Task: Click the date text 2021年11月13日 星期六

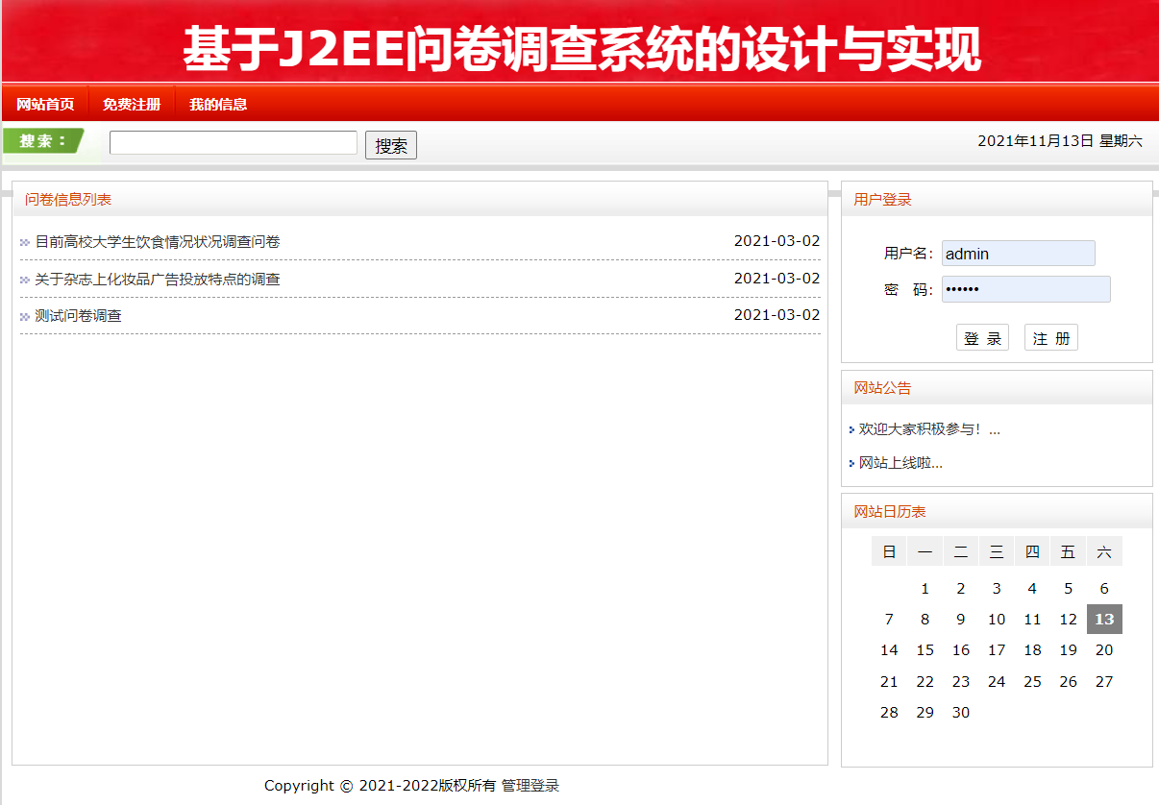Action: 1060,141
